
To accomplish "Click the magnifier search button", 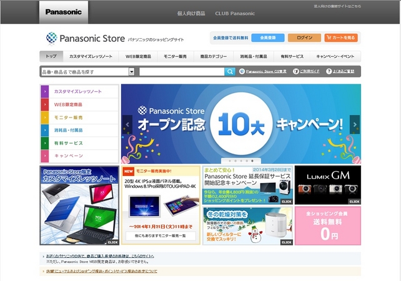I will (x=230, y=72).
